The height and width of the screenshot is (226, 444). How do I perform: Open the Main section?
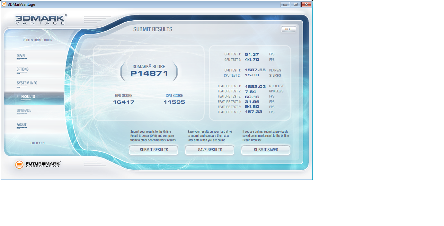coord(34,57)
